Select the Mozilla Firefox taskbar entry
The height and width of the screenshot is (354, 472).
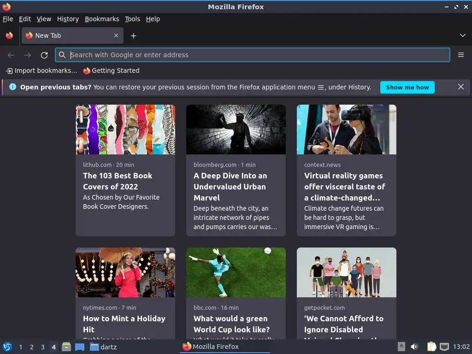click(x=225, y=347)
